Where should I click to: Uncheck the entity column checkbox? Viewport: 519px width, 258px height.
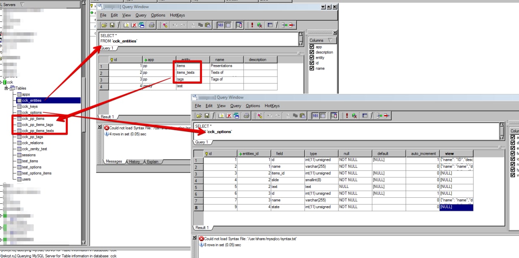312,58
